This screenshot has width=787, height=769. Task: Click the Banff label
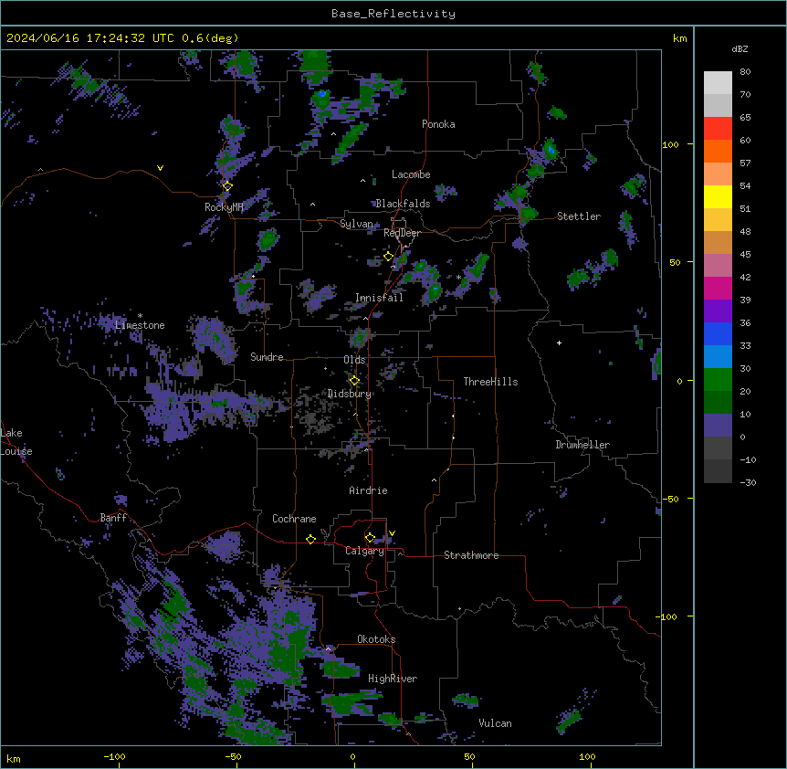[113, 518]
